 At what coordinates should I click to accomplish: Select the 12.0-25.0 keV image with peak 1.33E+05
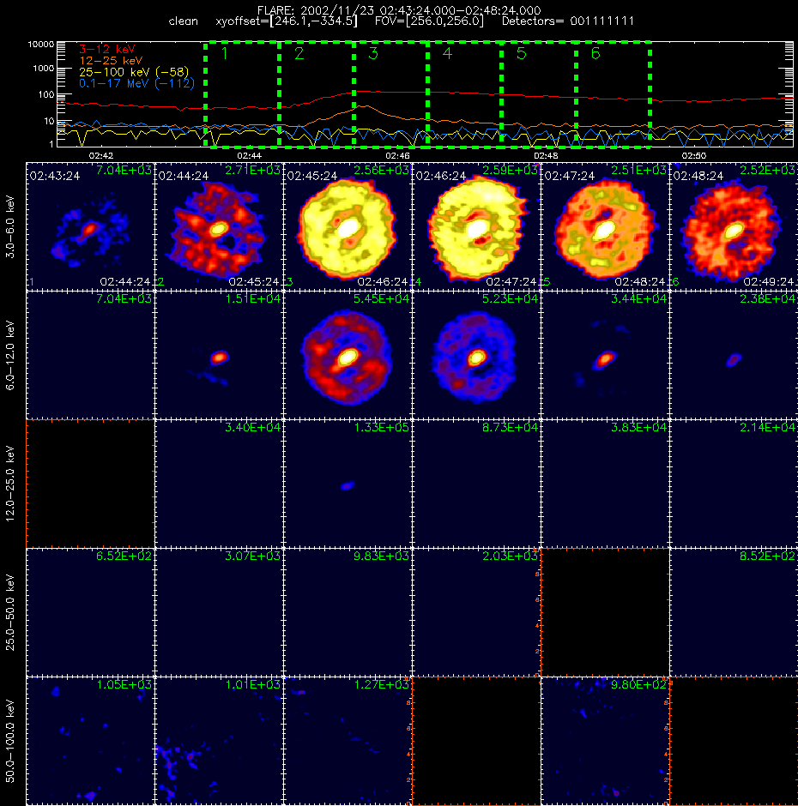pyautogui.click(x=348, y=484)
